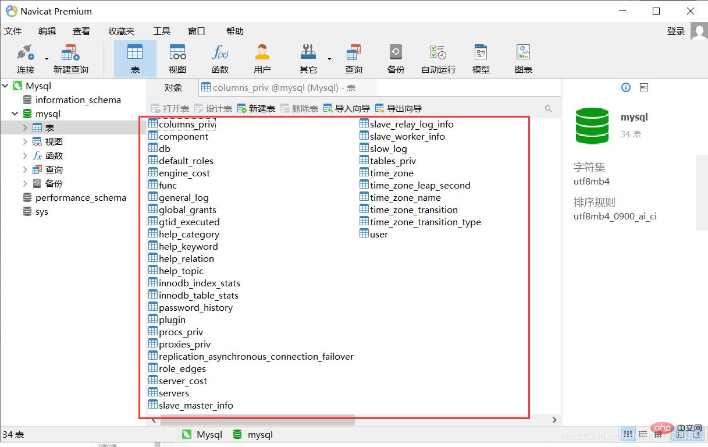Viewport: 708px width, 447px height.
Task: Click the 新建表 (New Table) button
Action: click(257, 108)
